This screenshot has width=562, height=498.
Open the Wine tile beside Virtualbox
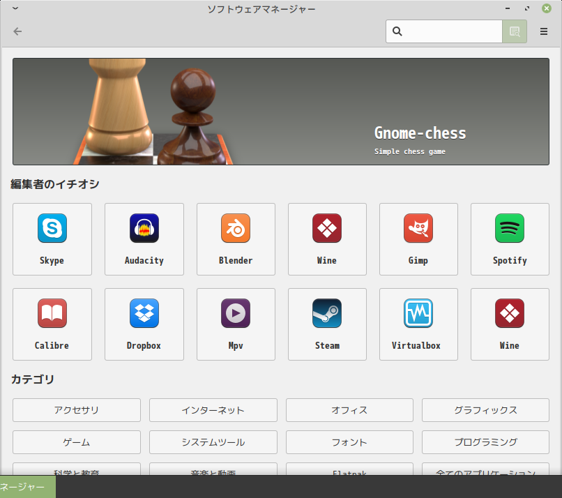(x=510, y=324)
